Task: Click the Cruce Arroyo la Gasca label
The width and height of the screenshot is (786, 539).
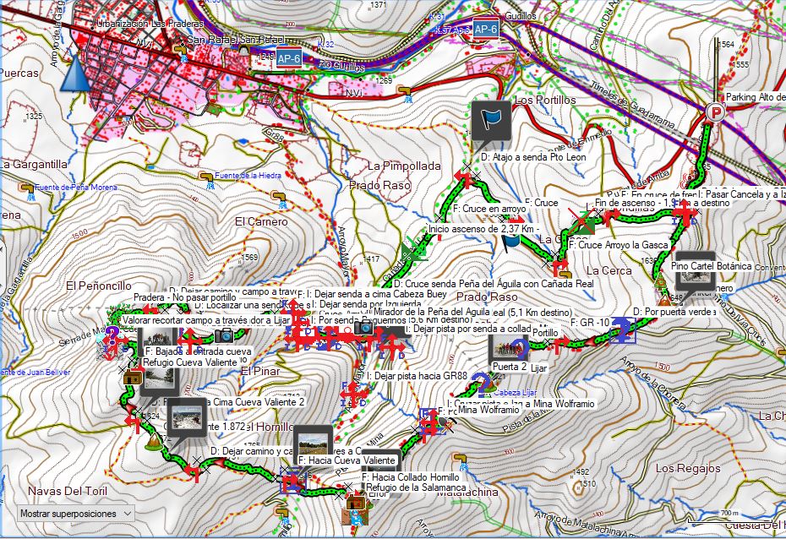Action: coord(619,245)
